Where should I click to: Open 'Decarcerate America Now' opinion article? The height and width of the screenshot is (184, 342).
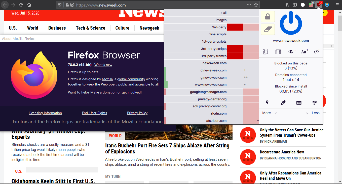(282, 152)
